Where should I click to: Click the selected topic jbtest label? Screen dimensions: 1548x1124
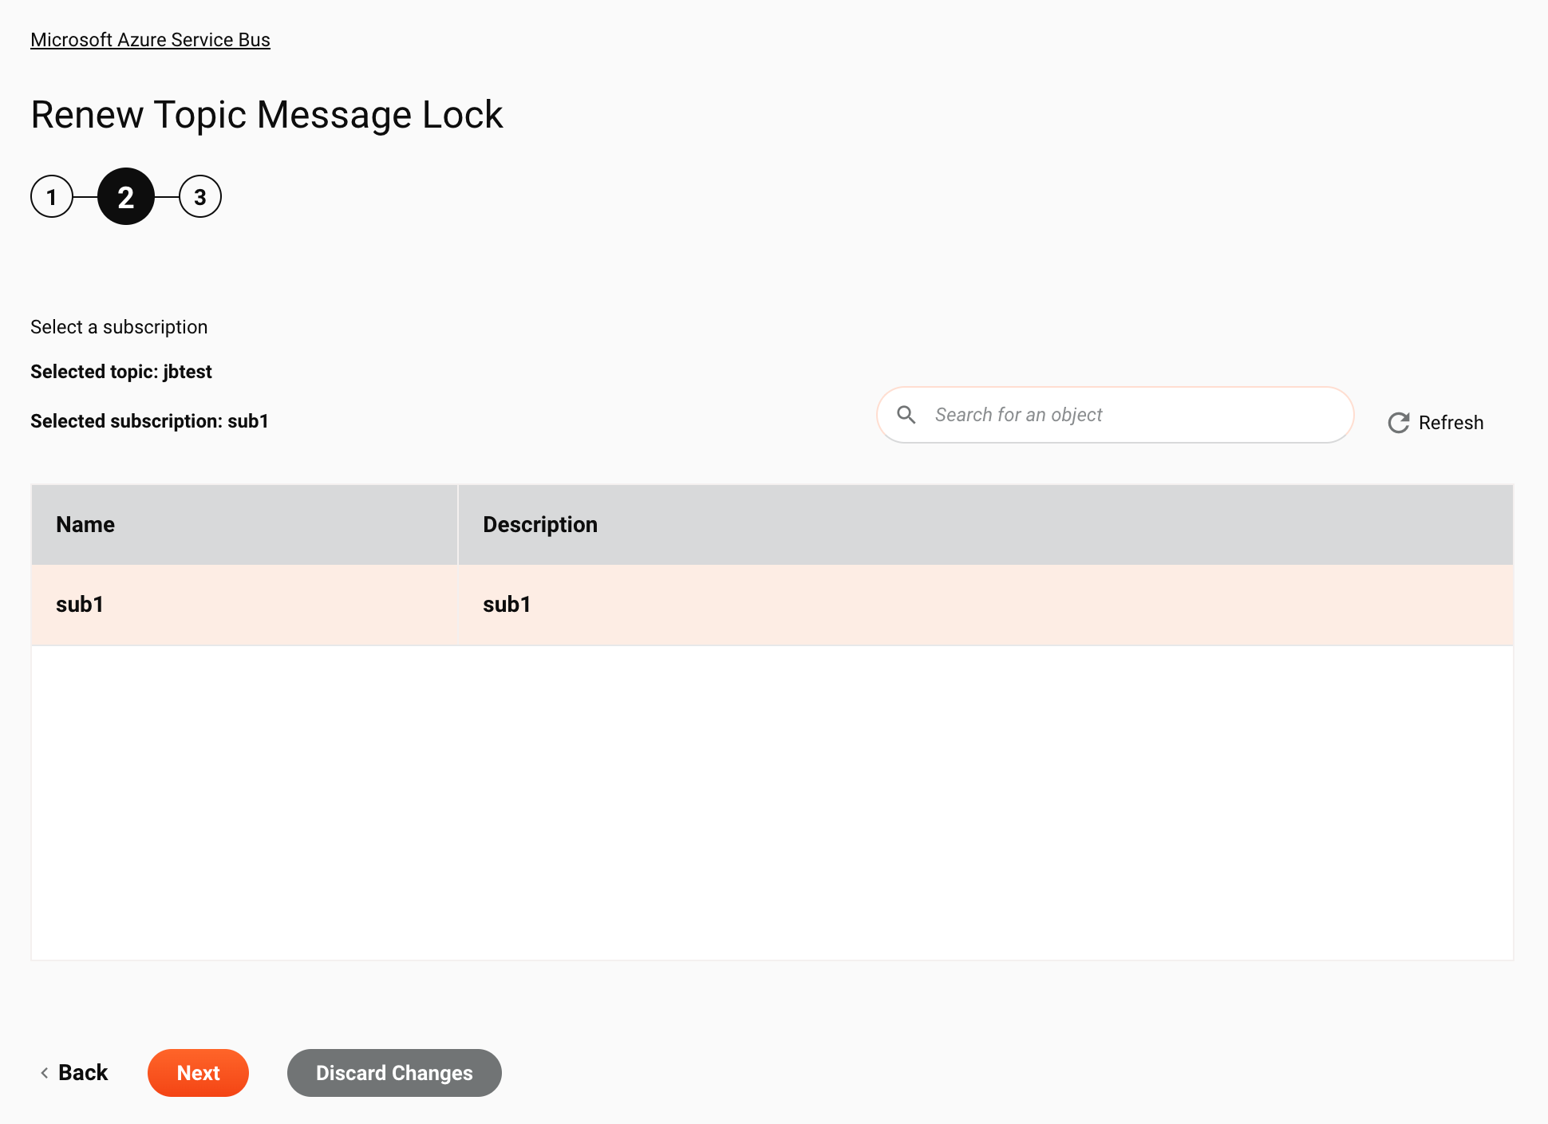click(120, 372)
